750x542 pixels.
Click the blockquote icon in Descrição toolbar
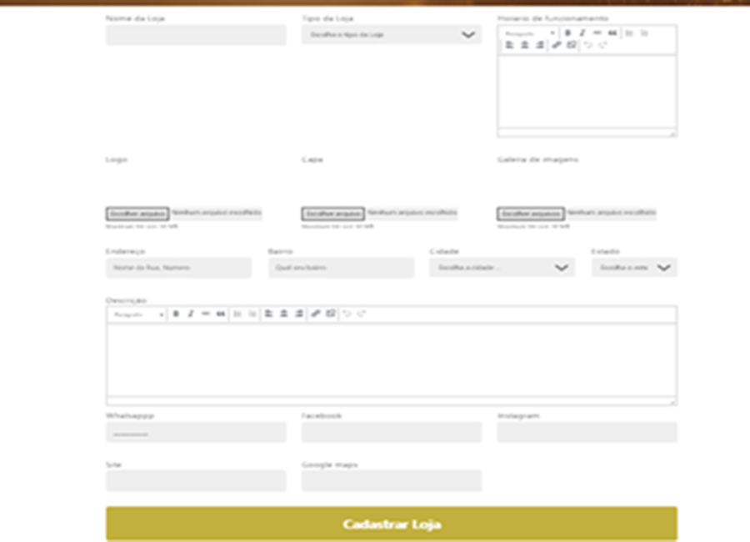(x=221, y=314)
